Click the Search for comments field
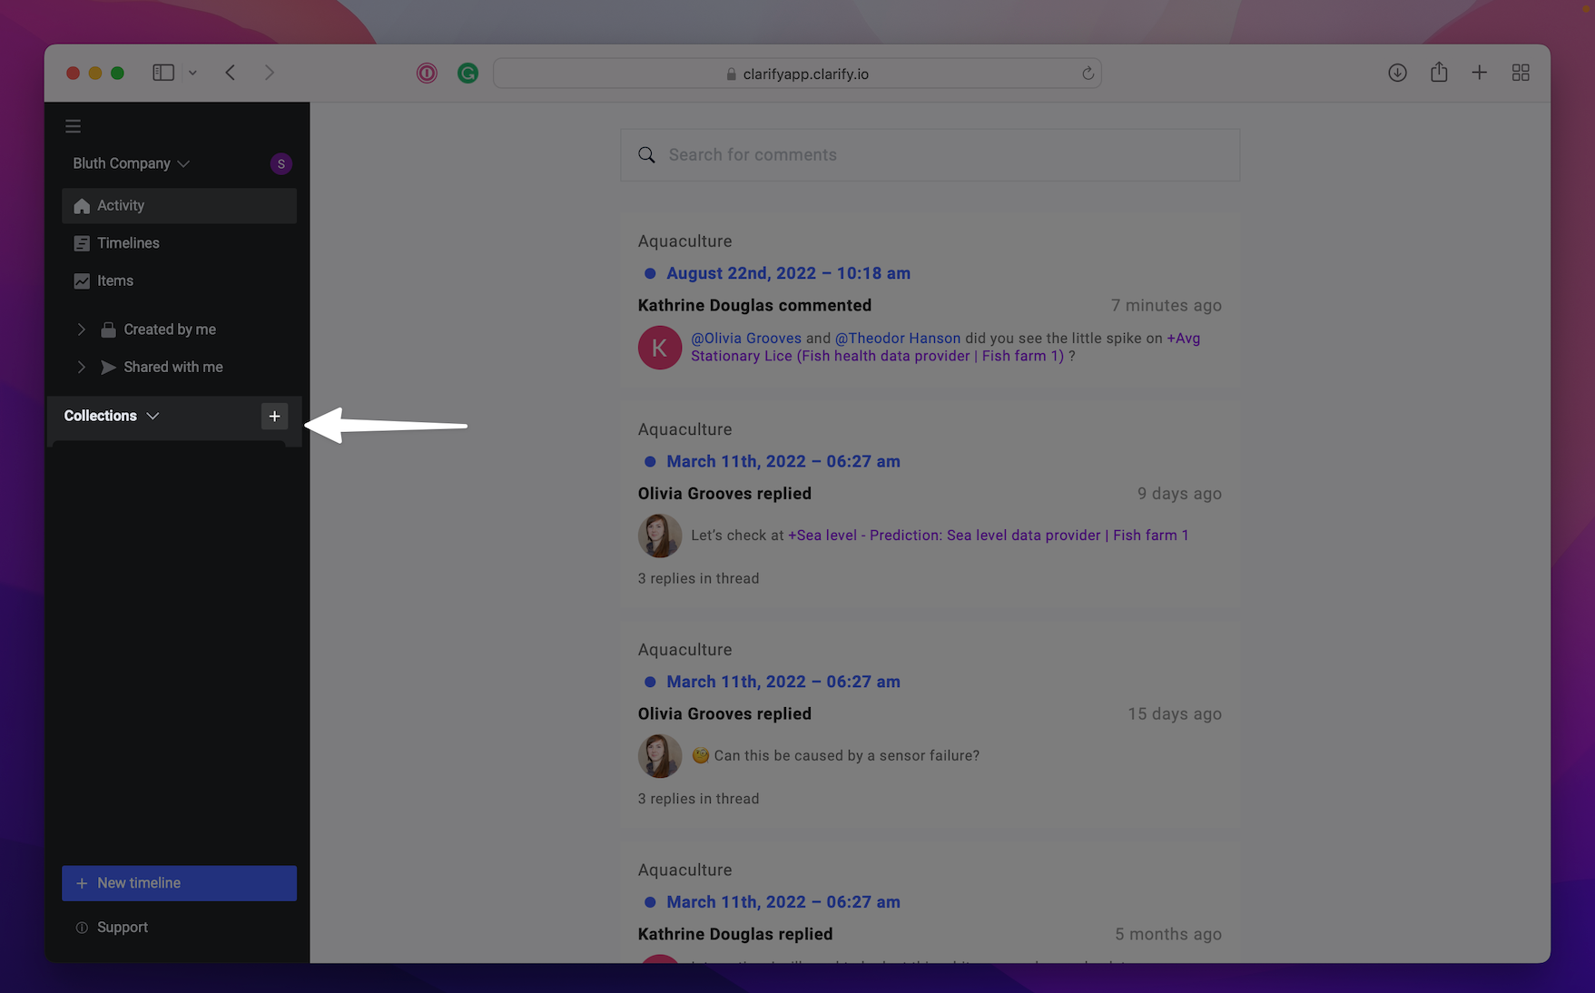1595x993 pixels. point(930,155)
